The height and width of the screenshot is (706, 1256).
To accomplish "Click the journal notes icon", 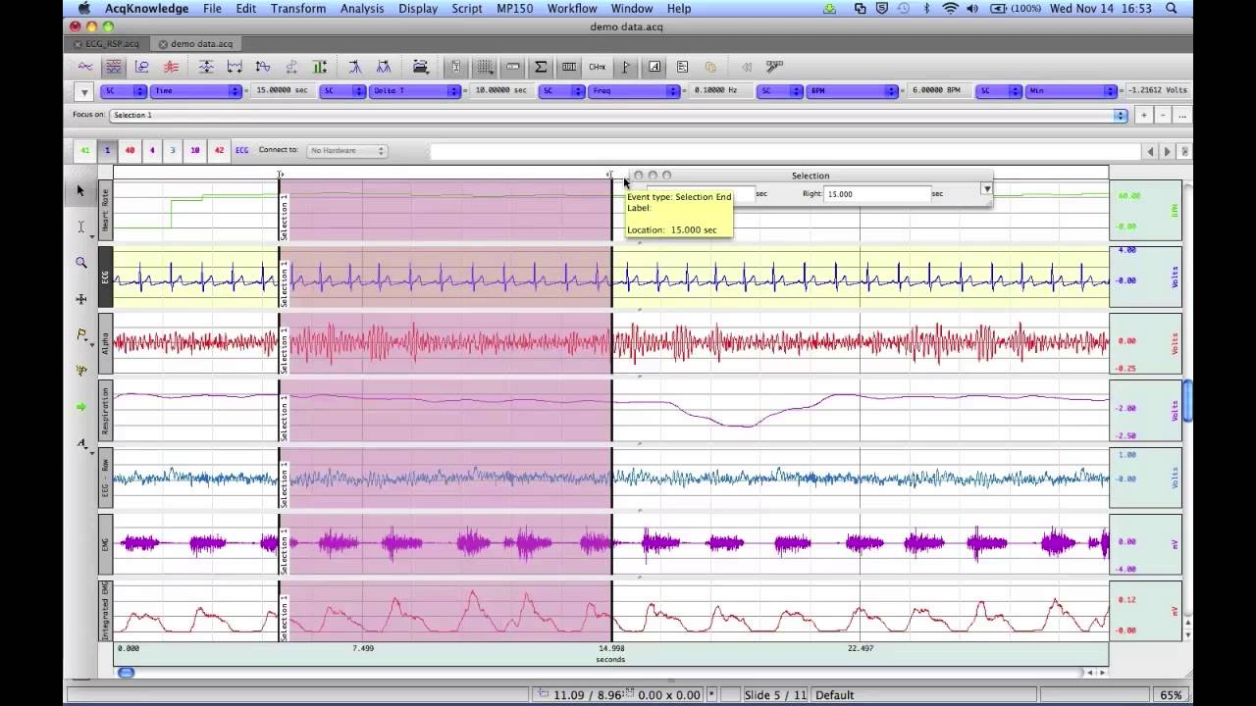I will 683,67.
